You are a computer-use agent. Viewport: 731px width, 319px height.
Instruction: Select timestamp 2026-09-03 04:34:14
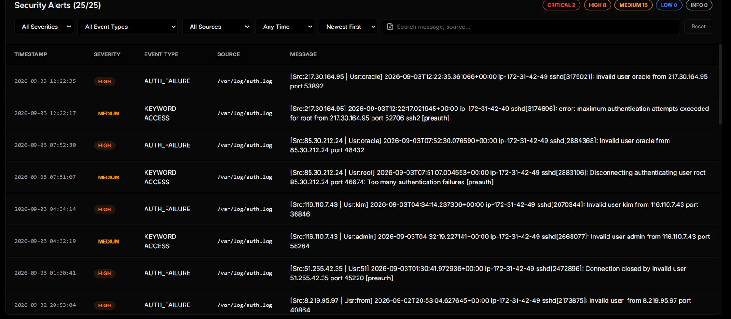coord(45,210)
